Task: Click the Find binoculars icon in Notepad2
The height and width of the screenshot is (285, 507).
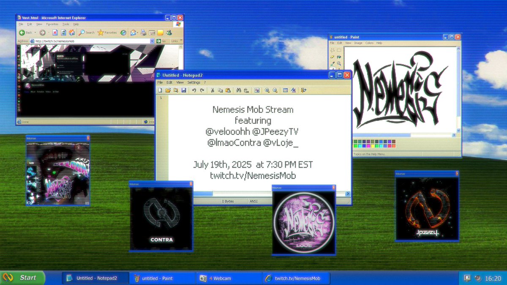Action: [238, 90]
